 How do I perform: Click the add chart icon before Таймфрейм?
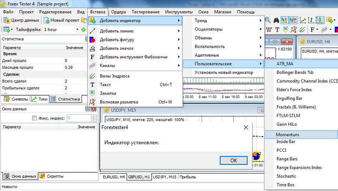pyautogui.click(x=7, y=30)
